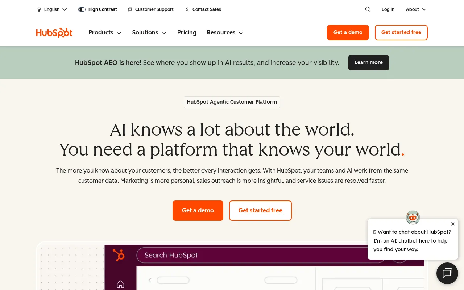This screenshot has height=290, width=464.
Task: Click the Contact Sales person icon
Action: click(187, 9)
